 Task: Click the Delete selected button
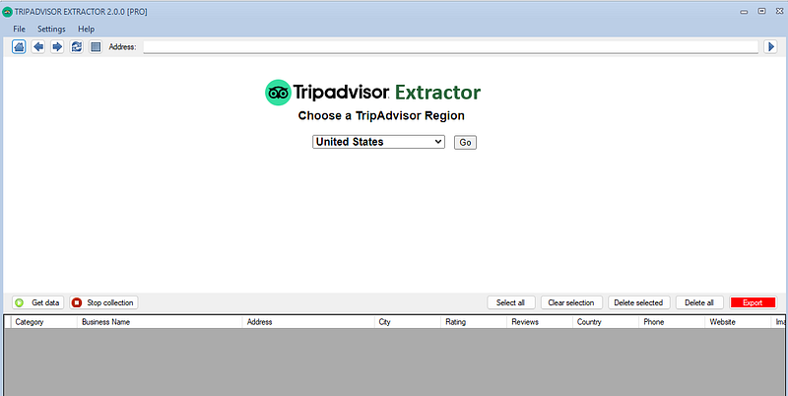tap(638, 302)
